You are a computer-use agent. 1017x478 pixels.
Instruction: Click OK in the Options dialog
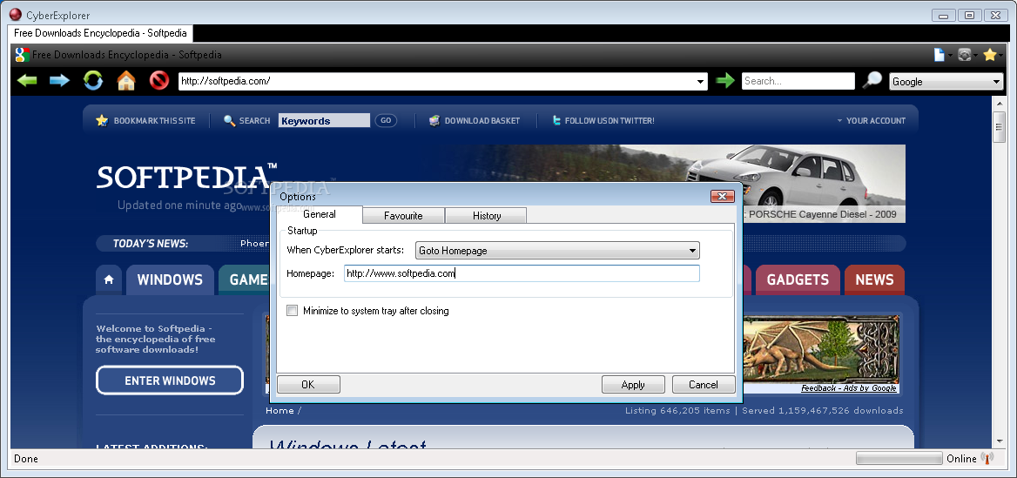(x=308, y=385)
